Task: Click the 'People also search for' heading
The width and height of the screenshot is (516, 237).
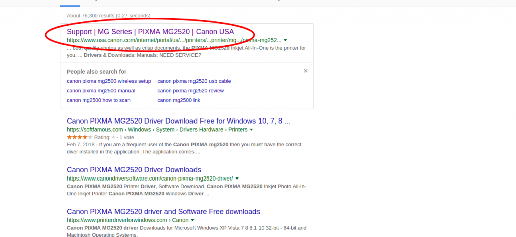Action: coord(96,72)
